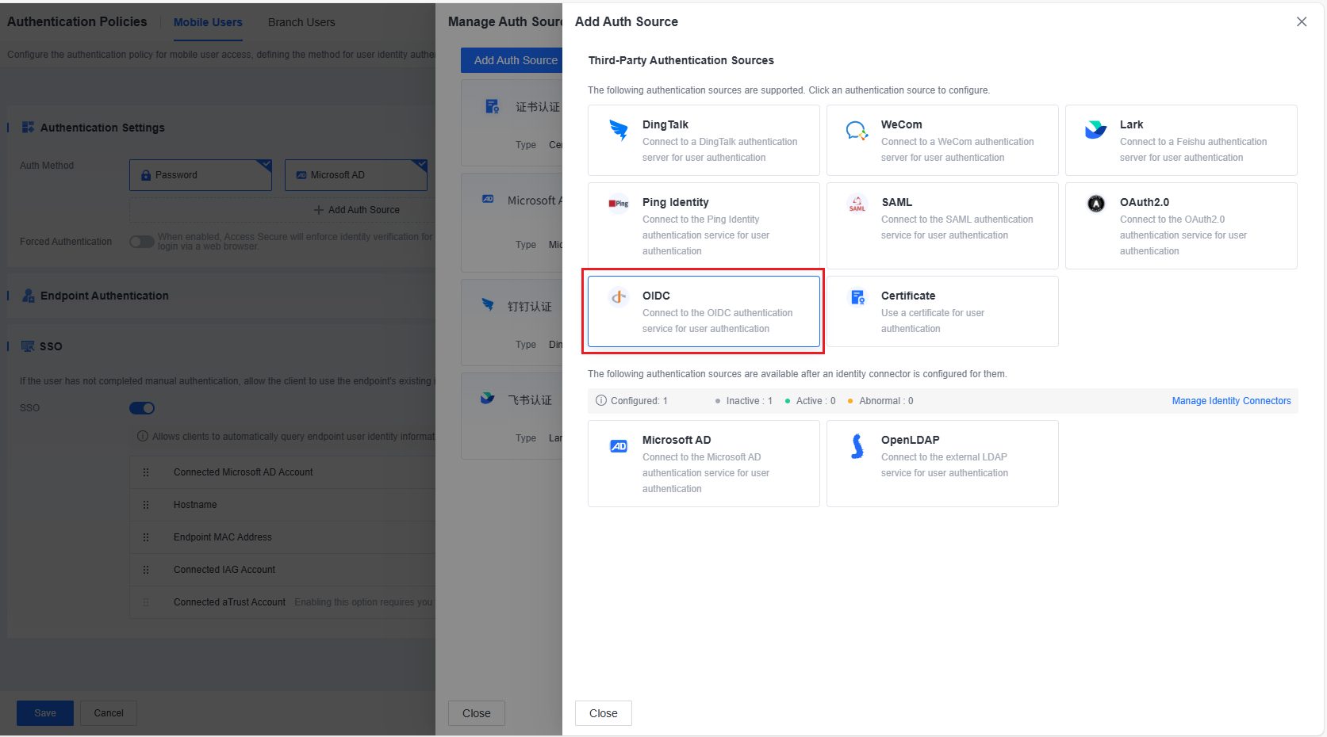Image resolution: width=1327 pixels, height=737 pixels.
Task: Select the Microsoft AD connector card
Action: coord(704,464)
